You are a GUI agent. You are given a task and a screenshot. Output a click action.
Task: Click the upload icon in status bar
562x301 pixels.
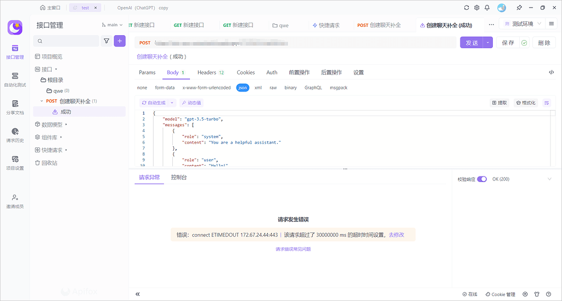click(525, 294)
